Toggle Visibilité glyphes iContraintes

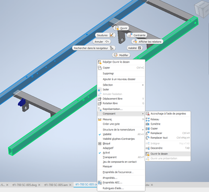coord(121,139)
